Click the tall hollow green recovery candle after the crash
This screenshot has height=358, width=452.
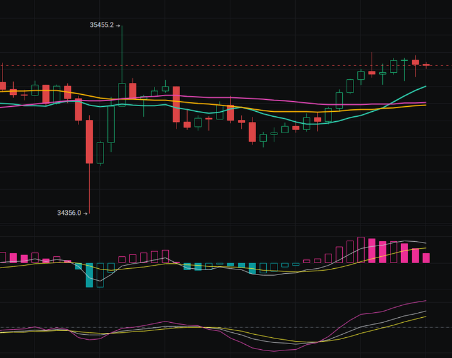tap(111, 124)
